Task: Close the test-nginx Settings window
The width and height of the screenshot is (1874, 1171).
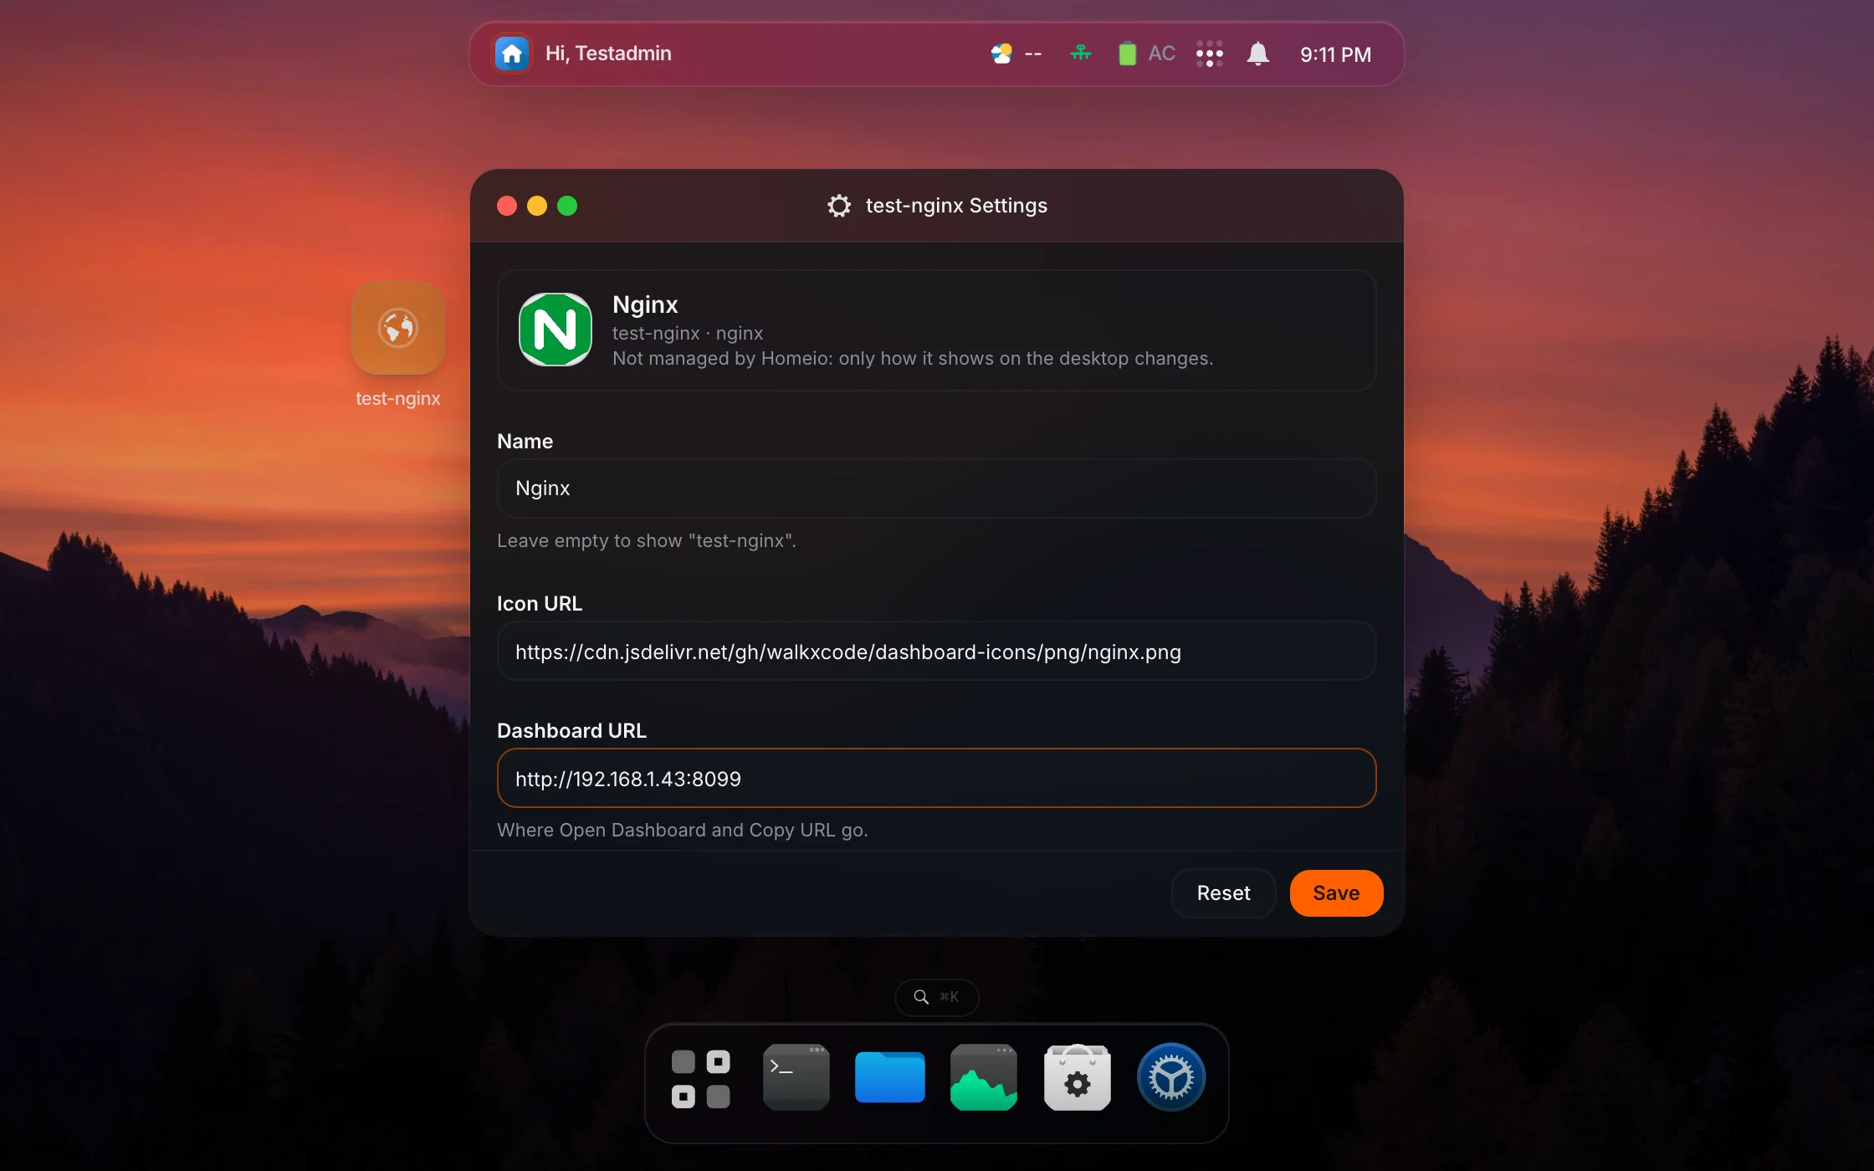Action: (507, 206)
